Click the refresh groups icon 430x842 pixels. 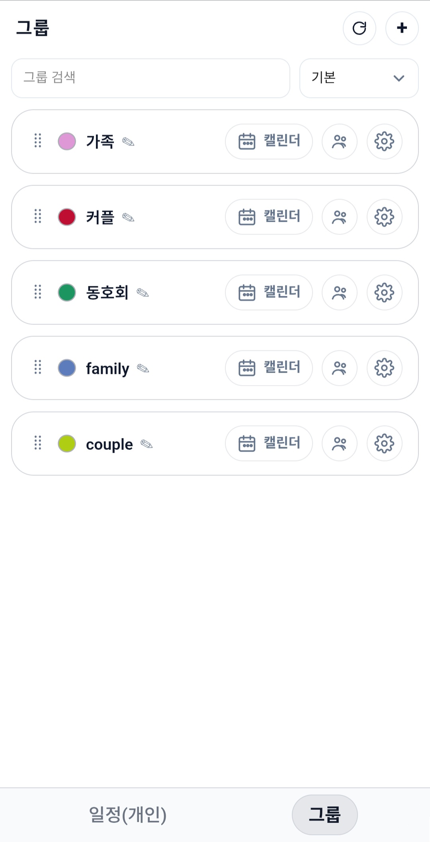359,28
